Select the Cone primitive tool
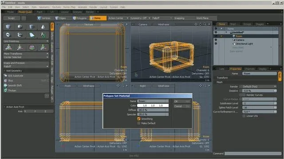The width and height of the screenshot is (284, 159). pos(43,26)
